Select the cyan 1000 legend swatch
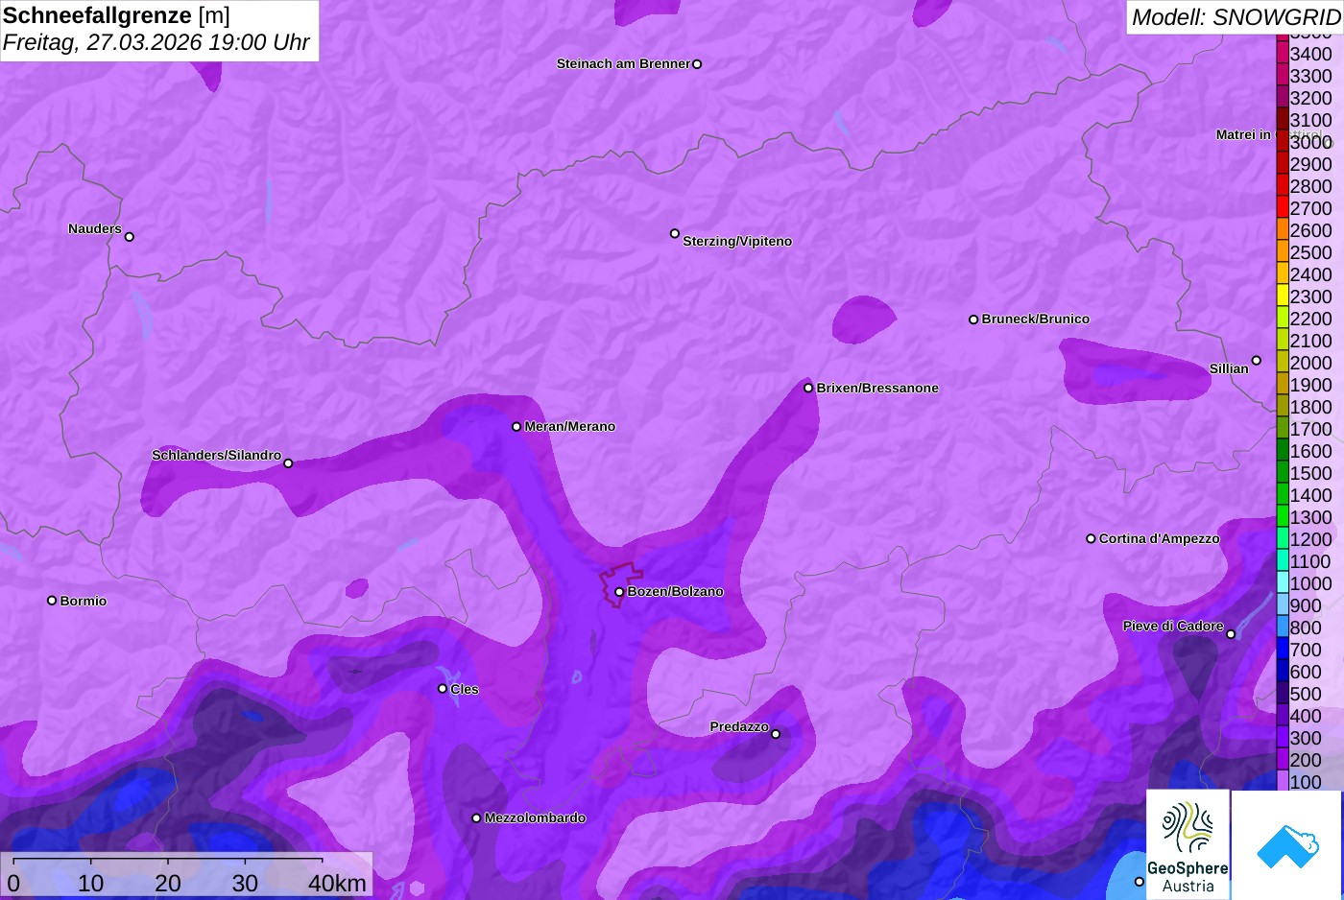The height and width of the screenshot is (900, 1344). coord(1282,583)
